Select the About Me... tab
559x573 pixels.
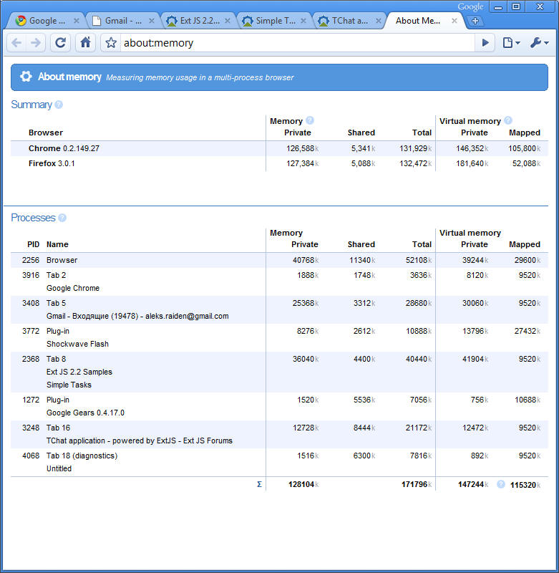pyautogui.click(x=424, y=21)
